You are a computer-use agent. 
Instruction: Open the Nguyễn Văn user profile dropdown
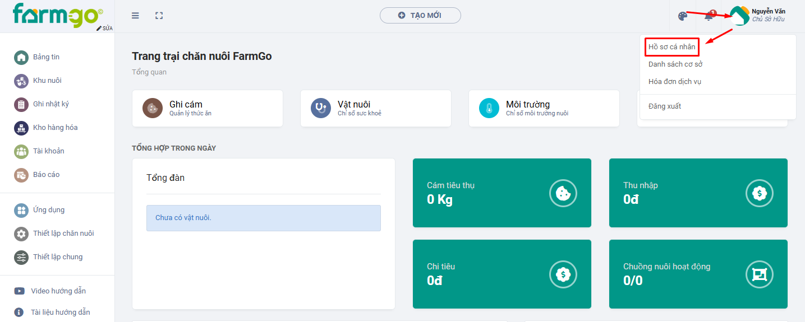coord(757,16)
